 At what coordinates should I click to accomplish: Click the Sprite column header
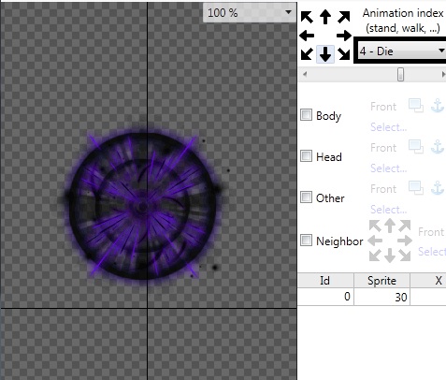pos(381,280)
